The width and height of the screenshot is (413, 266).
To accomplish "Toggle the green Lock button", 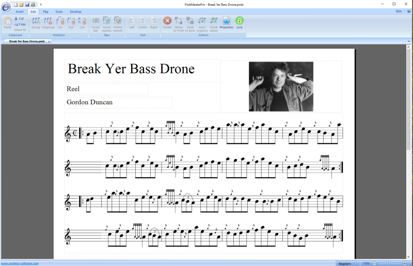I will [240, 23].
